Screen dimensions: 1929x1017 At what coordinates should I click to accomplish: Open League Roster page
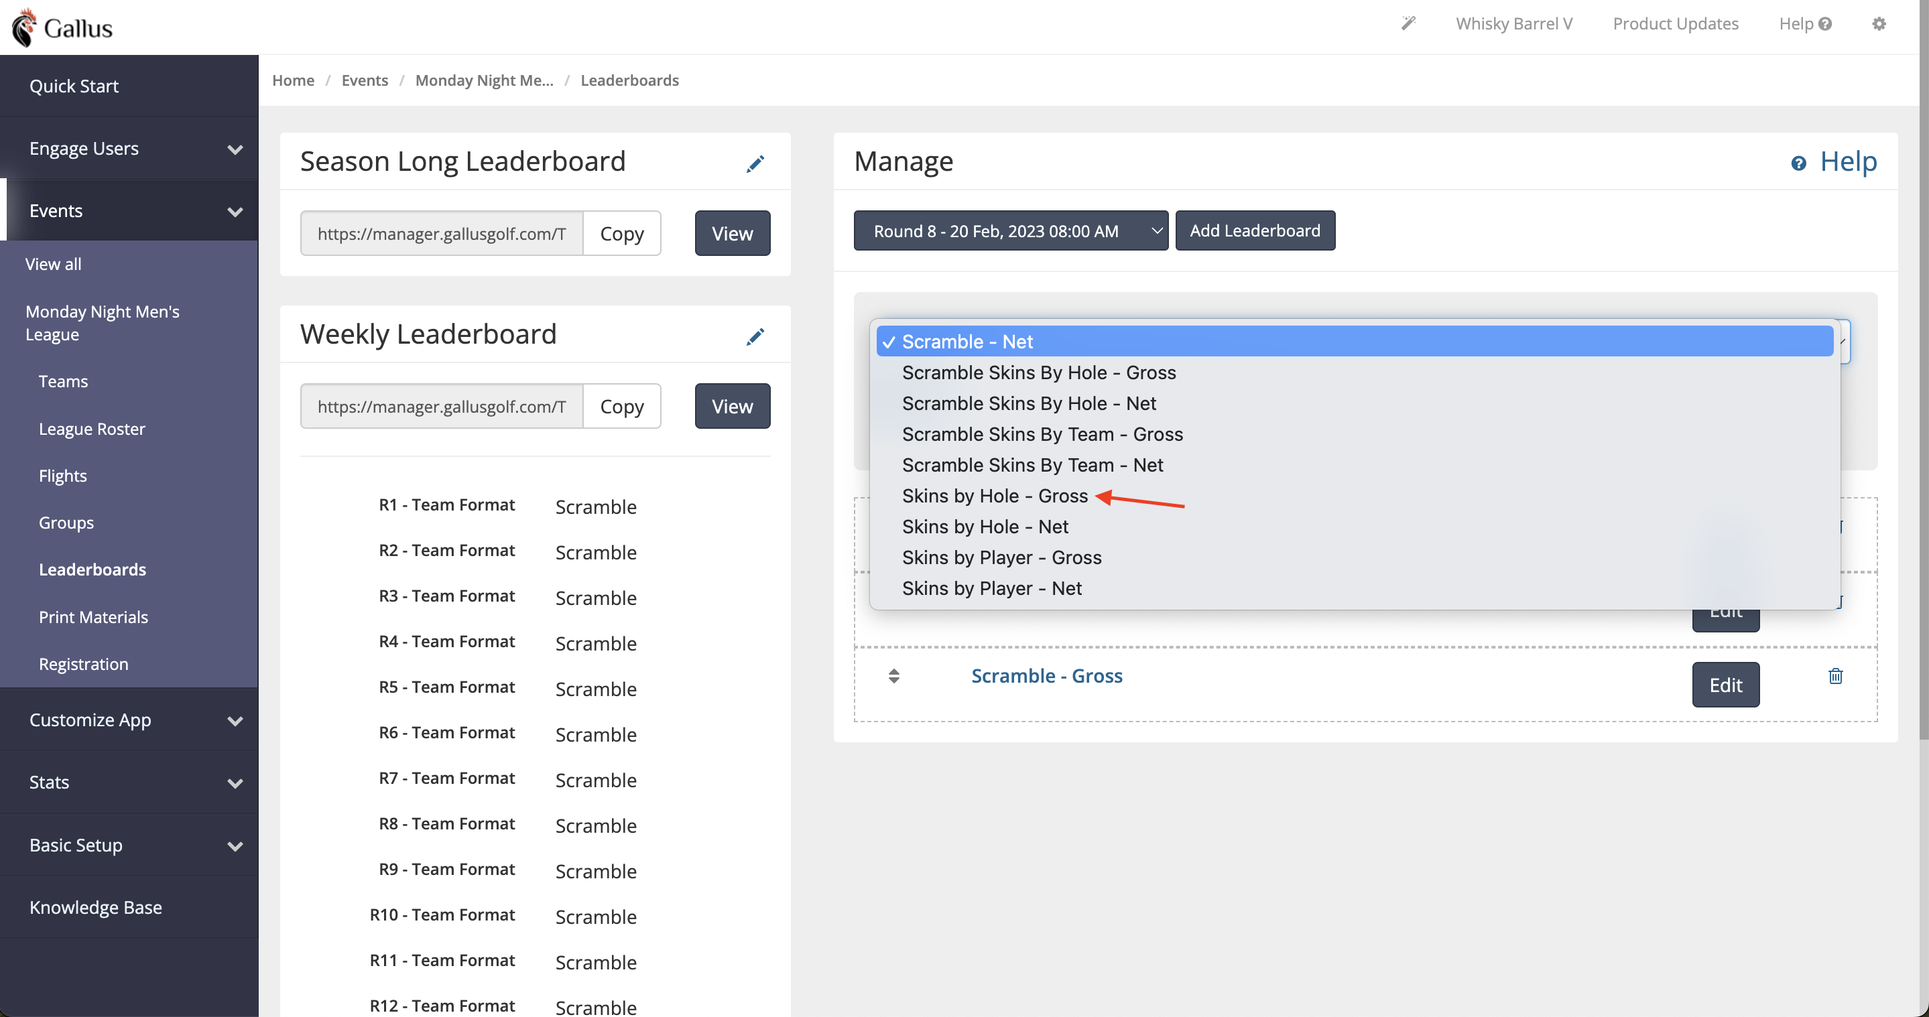[91, 429]
